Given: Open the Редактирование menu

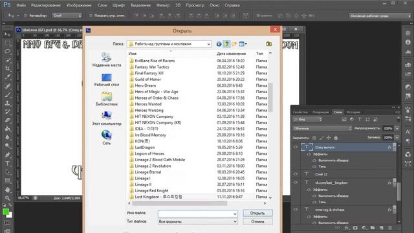Looking at the screenshot, I should [x=46, y=5].
